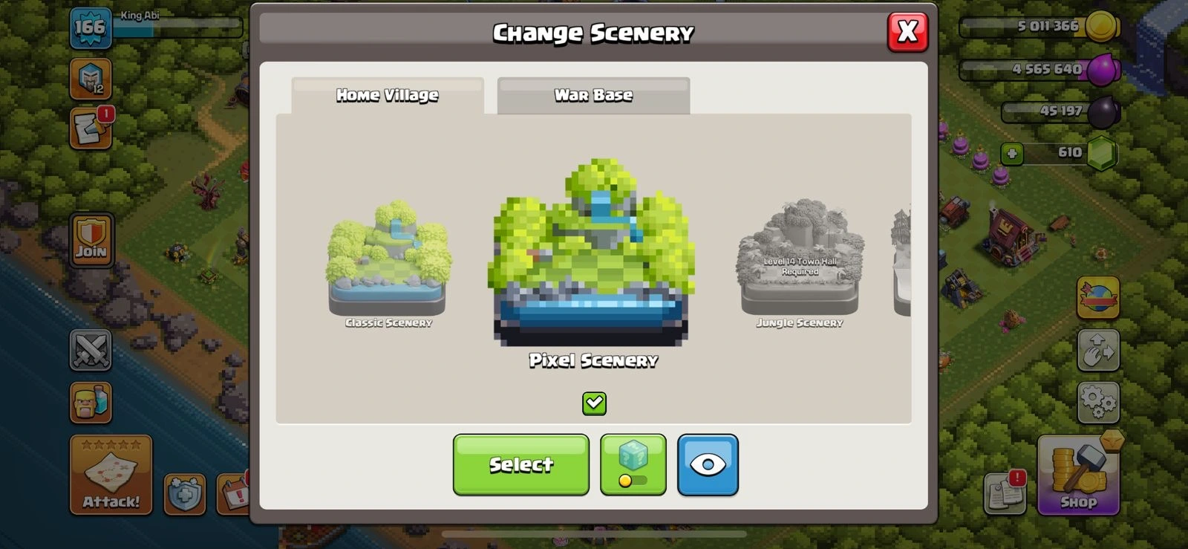1188x549 pixels.
Task: Open the barbarian army overview icon
Action: [x=91, y=403]
